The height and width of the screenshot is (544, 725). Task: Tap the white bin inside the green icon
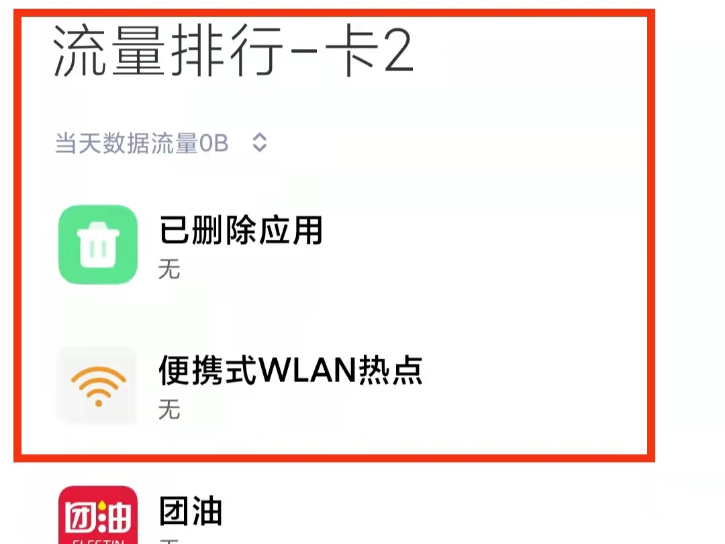click(x=98, y=244)
